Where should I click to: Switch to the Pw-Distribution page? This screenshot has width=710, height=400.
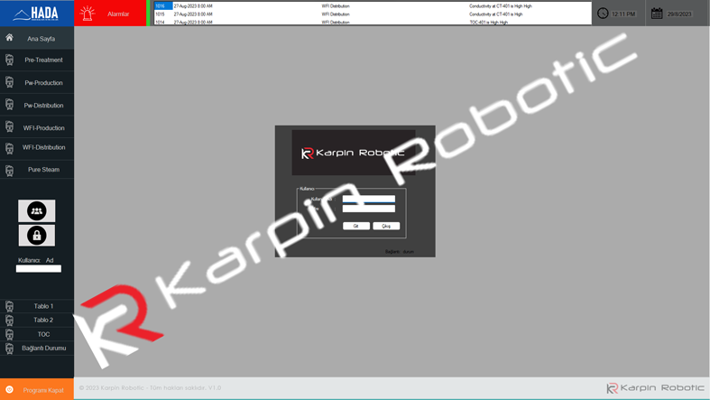37,105
